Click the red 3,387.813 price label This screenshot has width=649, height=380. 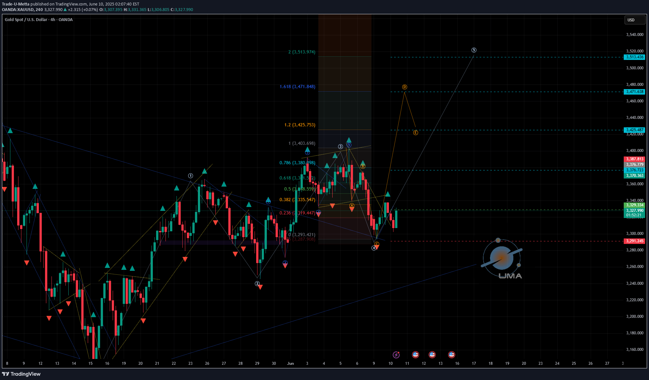[634, 159]
